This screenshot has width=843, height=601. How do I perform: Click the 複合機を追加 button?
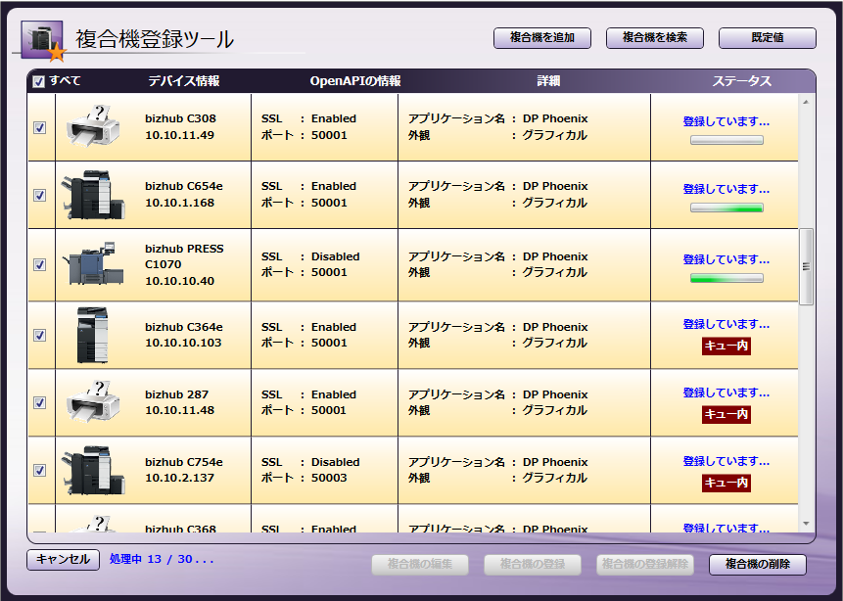coord(542,38)
